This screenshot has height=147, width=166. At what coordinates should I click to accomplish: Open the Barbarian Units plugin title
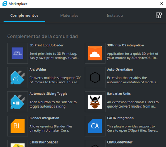119,94
